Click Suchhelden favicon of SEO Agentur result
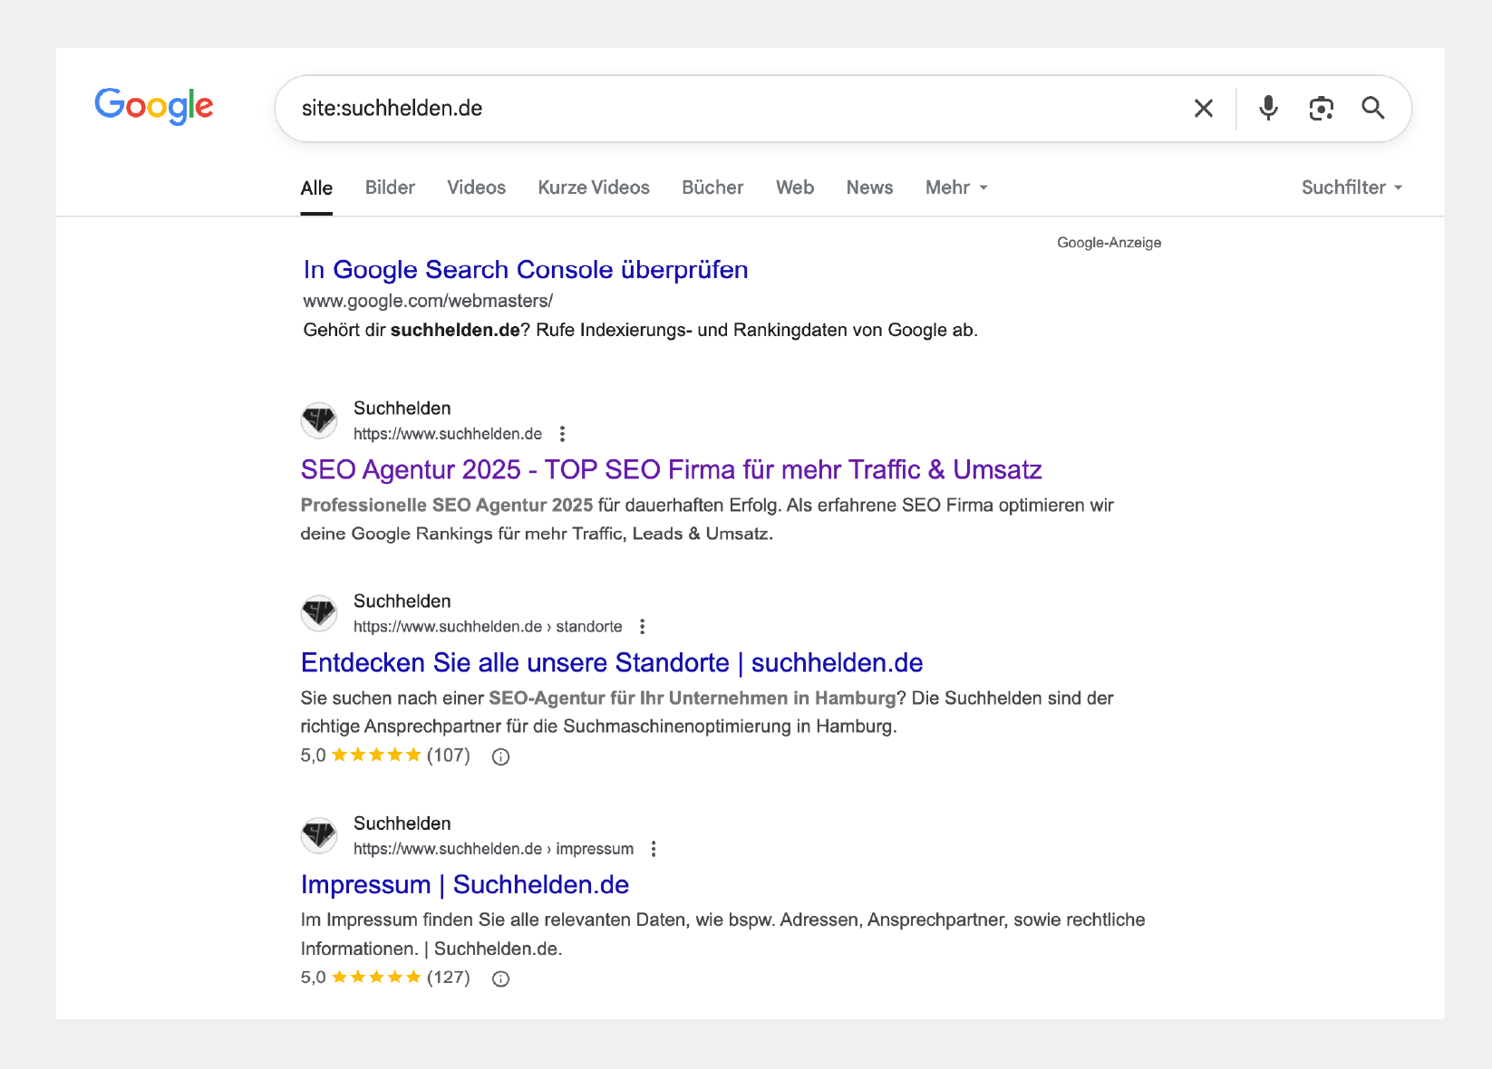The height and width of the screenshot is (1069, 1492). [319, 420]
